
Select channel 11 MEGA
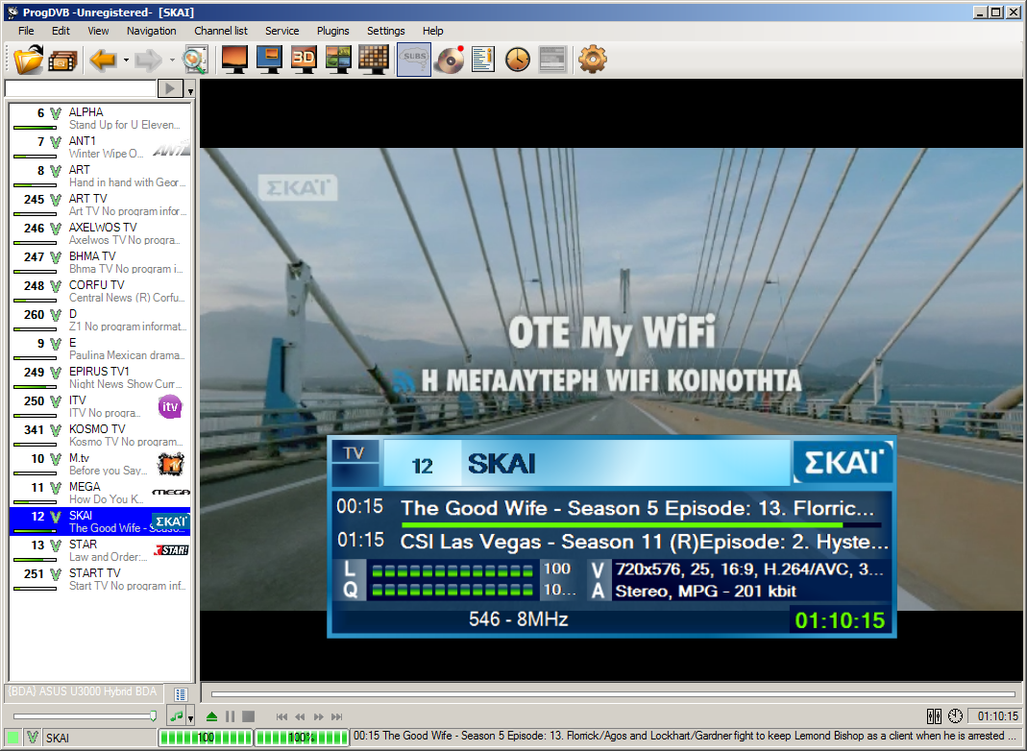(100, 493)
